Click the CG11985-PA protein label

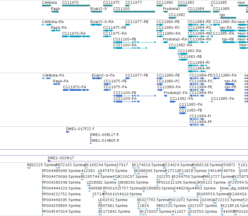tap(223, 99)
